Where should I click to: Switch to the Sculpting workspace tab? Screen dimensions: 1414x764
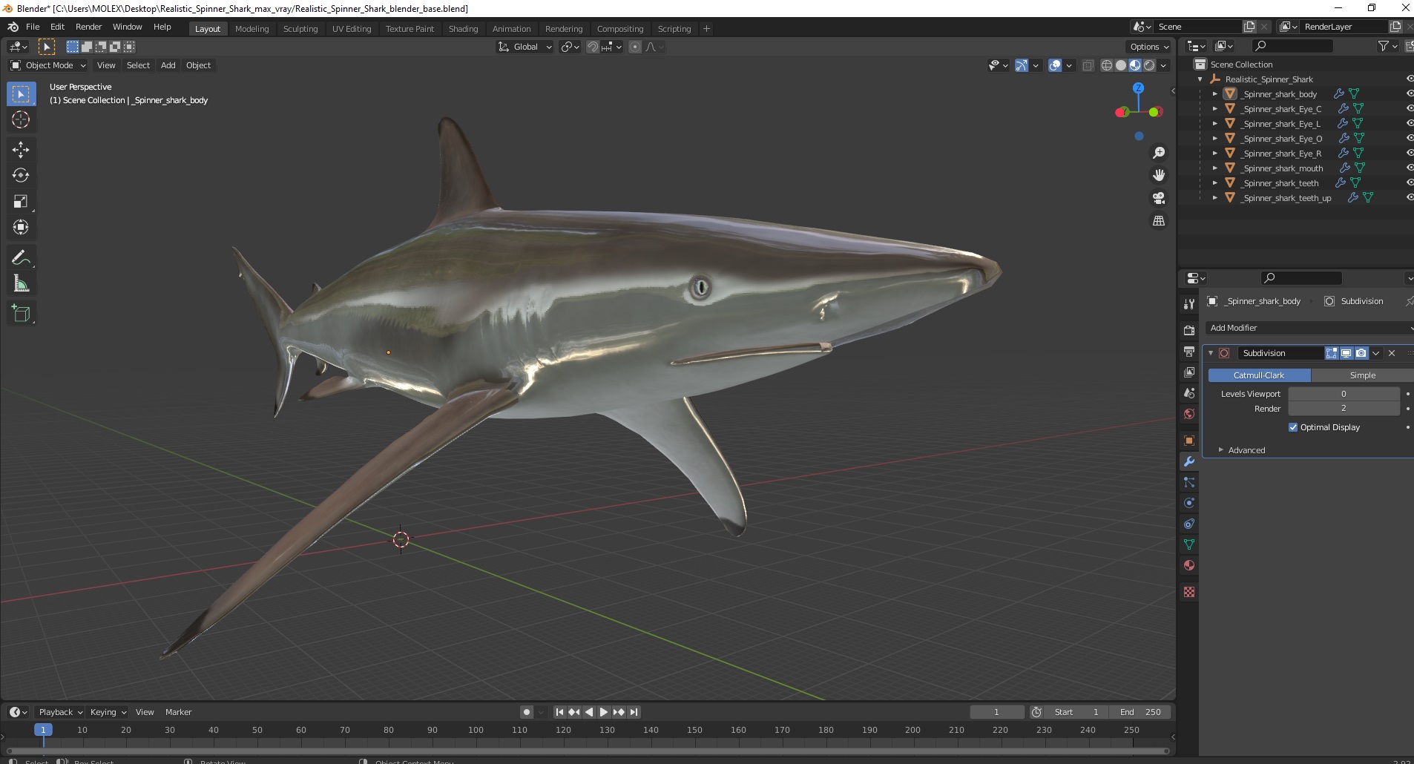(x=300, y=29)
